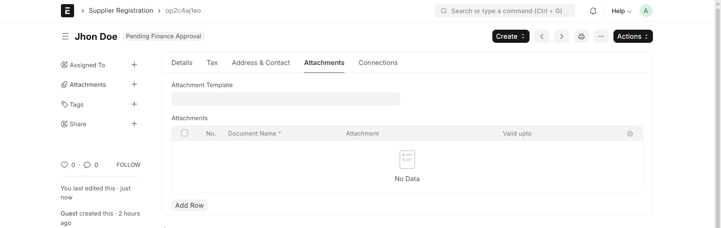Go to the previous record
721x228 pixels.
click(542, 36)
